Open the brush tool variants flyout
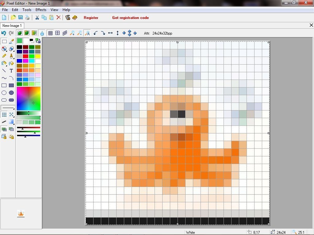 point(14,58)
